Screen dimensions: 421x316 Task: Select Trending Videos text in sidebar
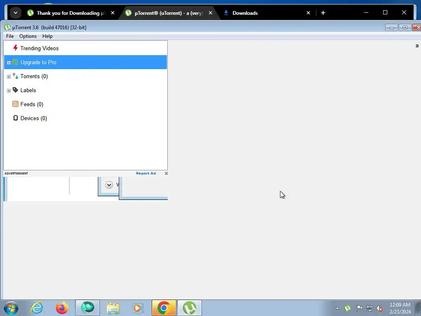39,49
